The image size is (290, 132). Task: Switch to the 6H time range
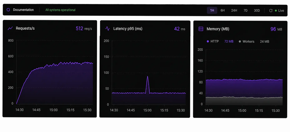tap(223, 10)
